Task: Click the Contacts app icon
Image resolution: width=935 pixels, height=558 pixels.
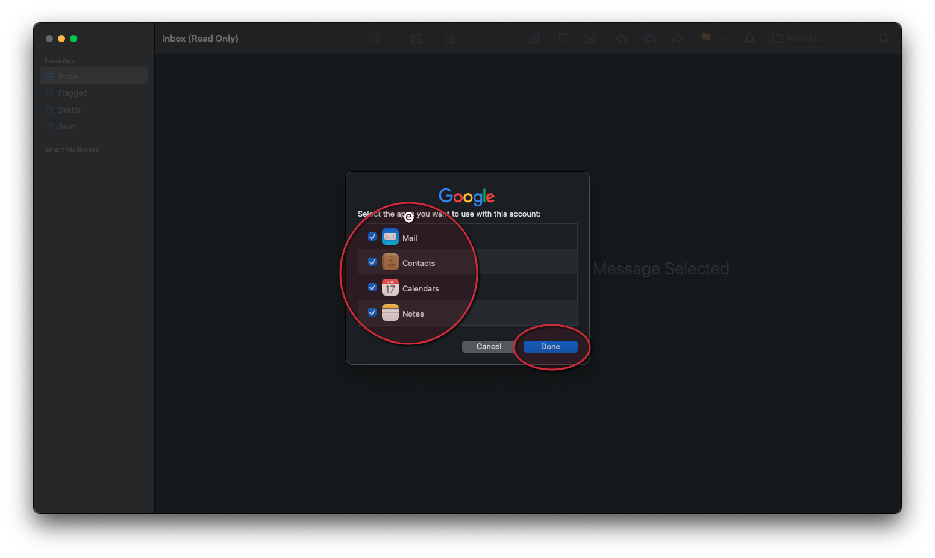Action: point(390,262)
